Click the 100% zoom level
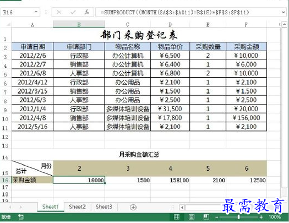The height and width of the screenshot is (223, 289). pyautogui.click(x=275, y=217)
